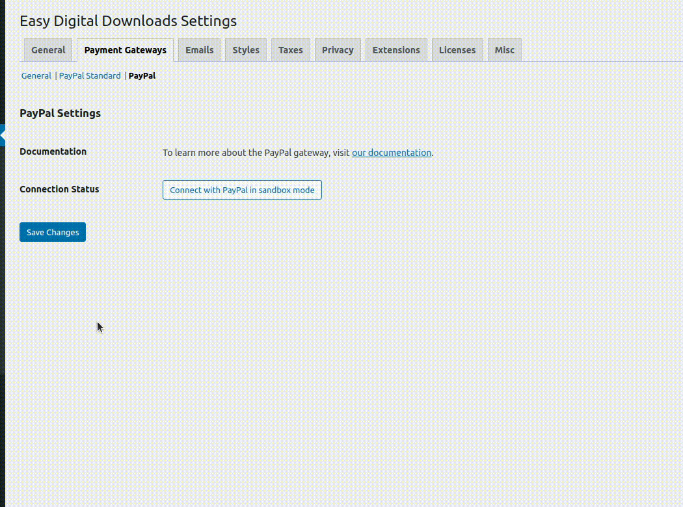This screenshot has height=507, width=683.
Task: Open the Styles settings tab
Action: (x=245, y=49)
